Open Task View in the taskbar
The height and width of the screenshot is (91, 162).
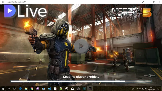(x=14, y=89)
